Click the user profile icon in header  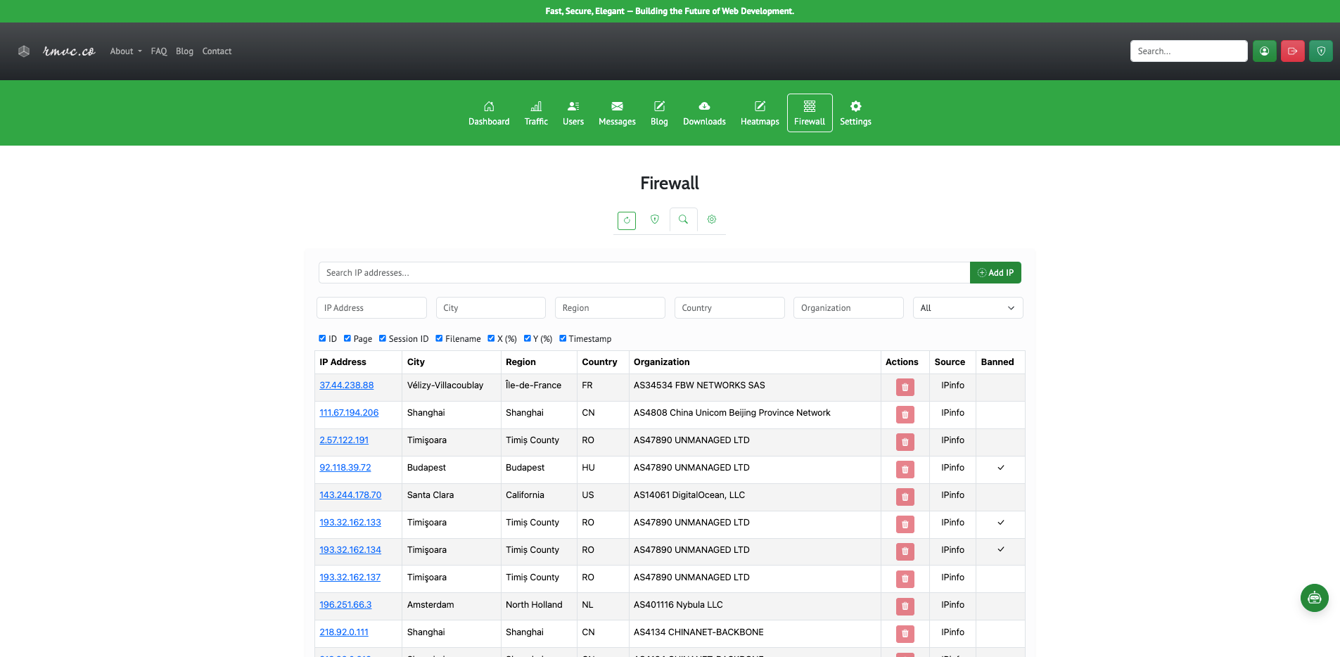point(1264,51)
